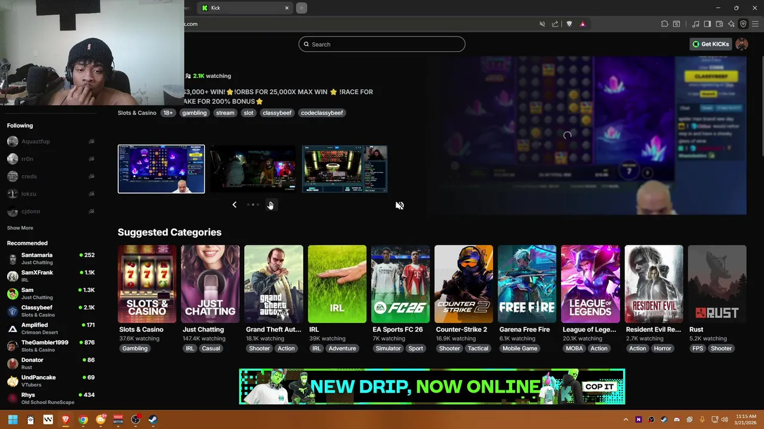The width and height of the screenshot is (764, 429).
Task: Click the Brave Shields lion icon
Action: pos(569,24)
